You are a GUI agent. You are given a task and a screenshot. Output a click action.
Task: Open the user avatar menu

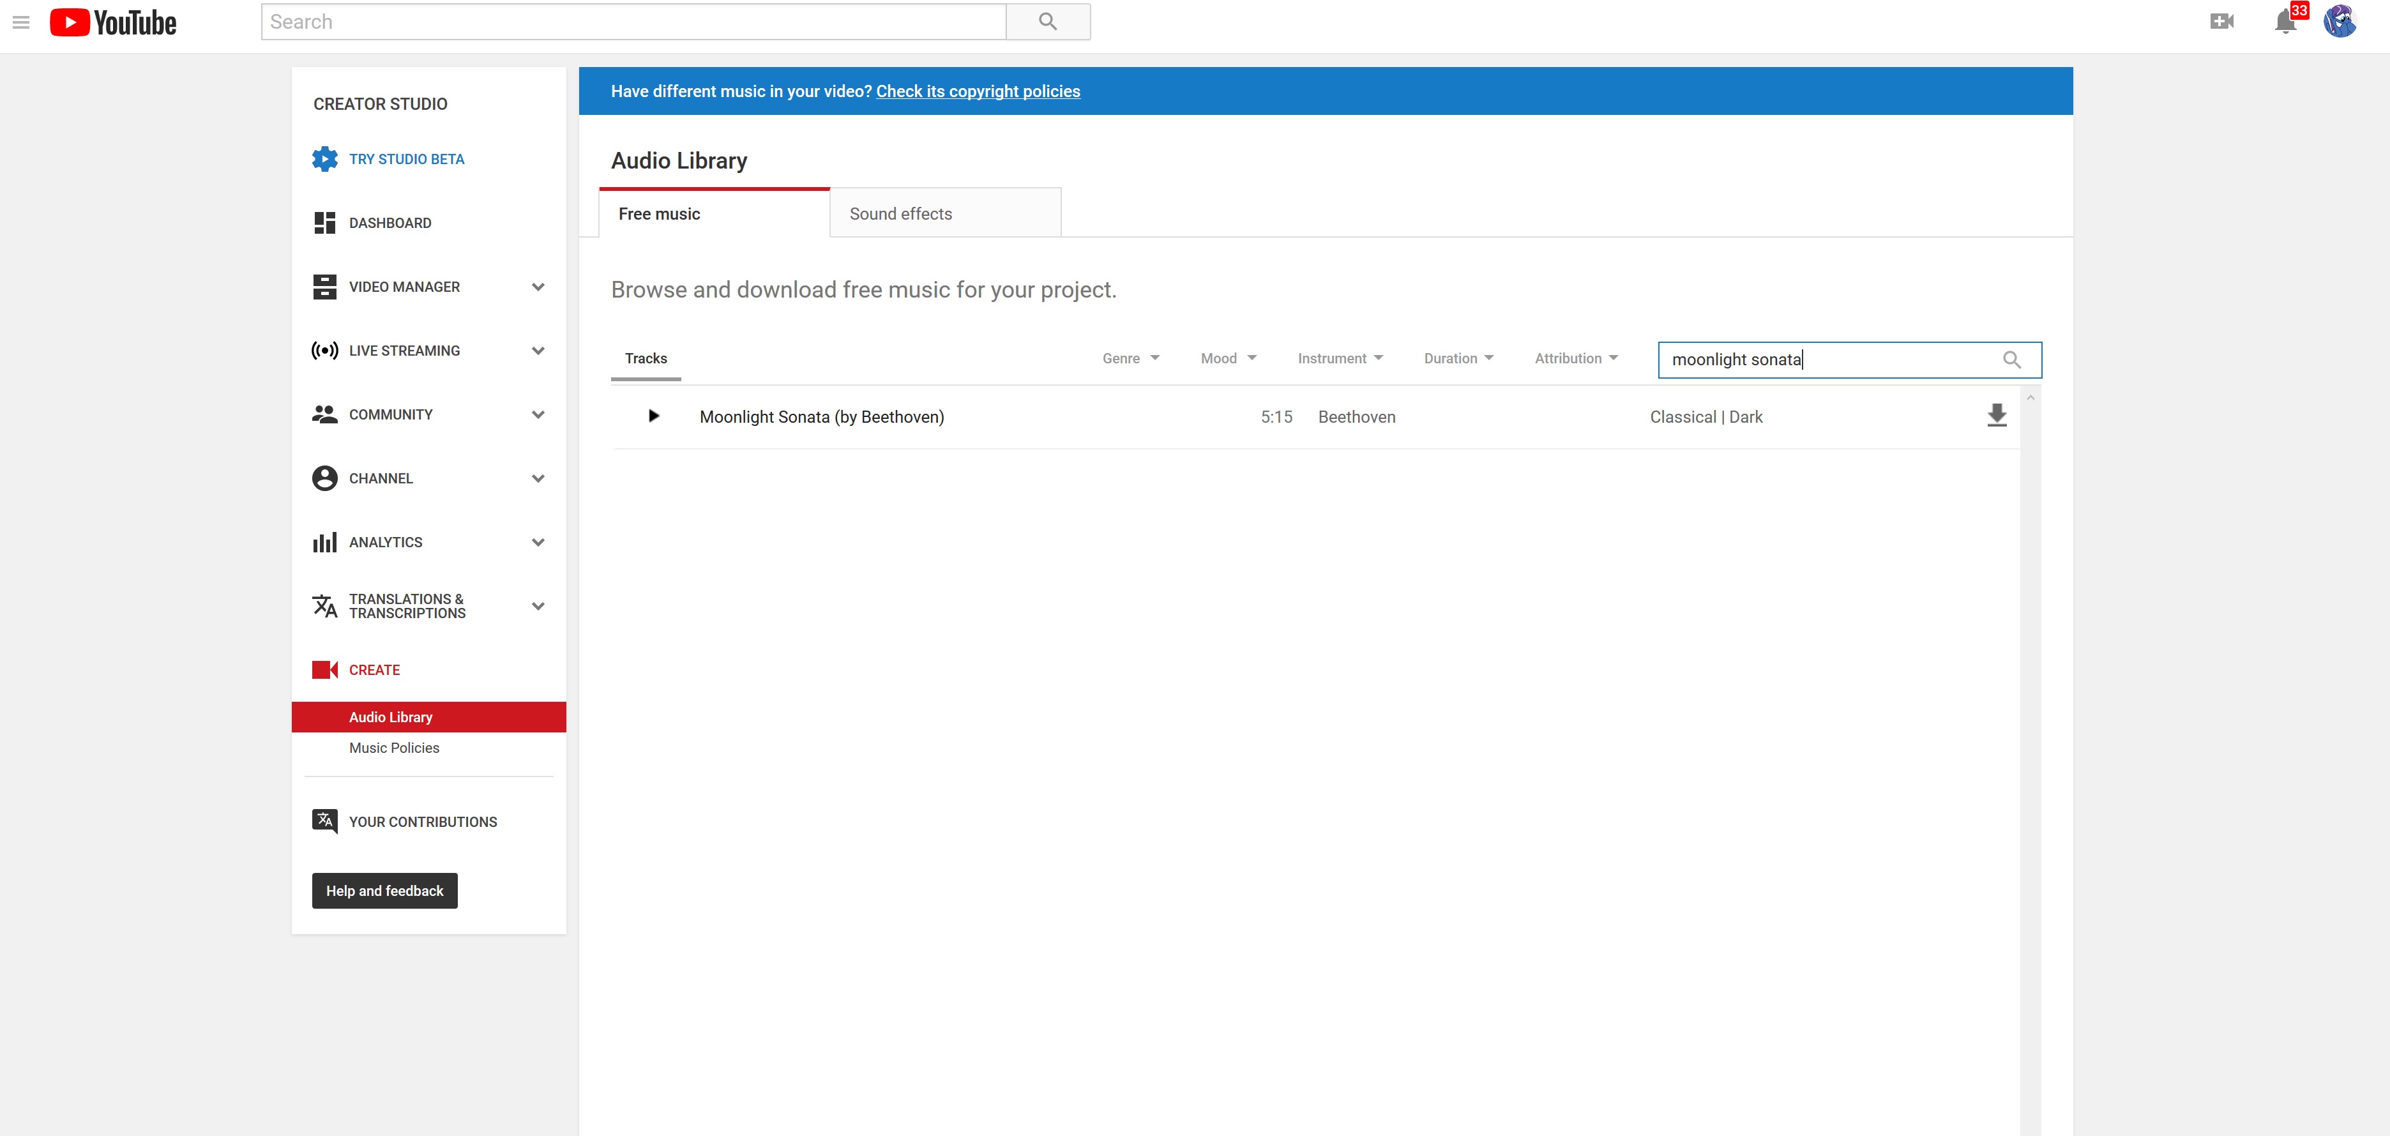tap(2340, 21)
